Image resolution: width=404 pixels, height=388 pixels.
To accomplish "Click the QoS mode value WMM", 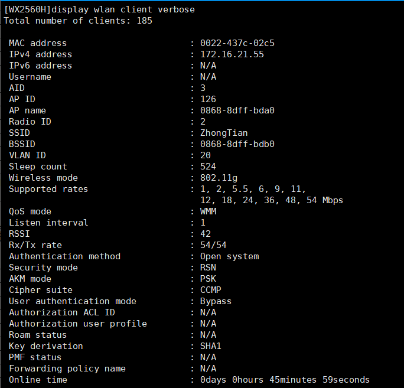I will point(208,211).
